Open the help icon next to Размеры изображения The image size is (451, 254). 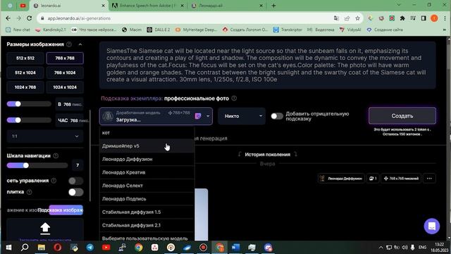[69, 44]
